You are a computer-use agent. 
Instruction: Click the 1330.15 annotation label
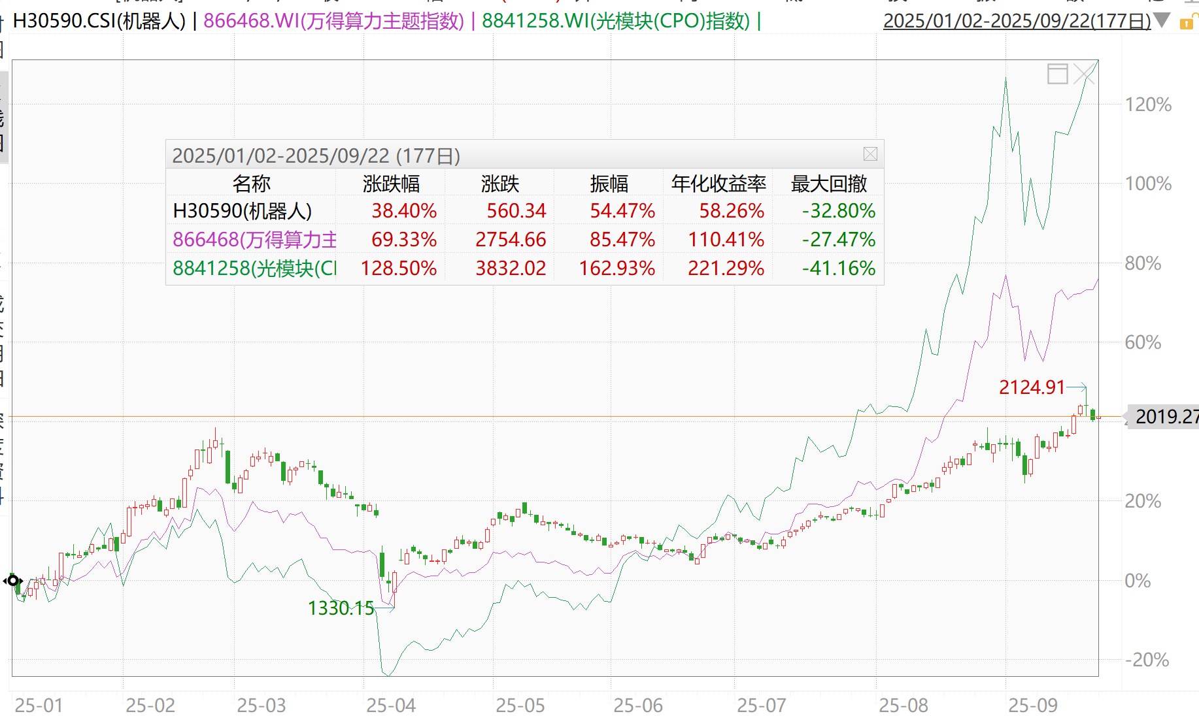(x=340, y=608)
